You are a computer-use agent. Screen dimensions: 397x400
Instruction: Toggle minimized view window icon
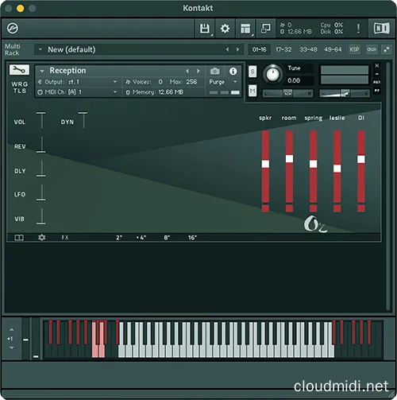coord(266,29)
